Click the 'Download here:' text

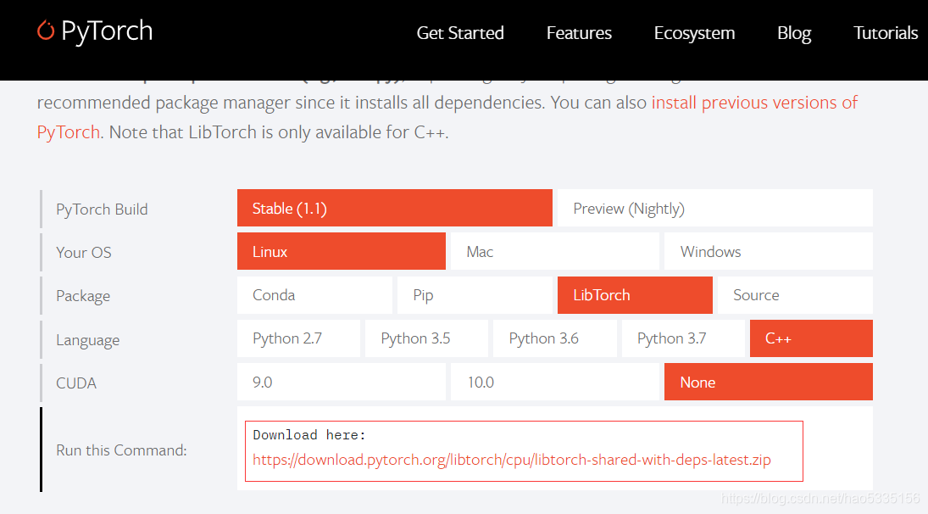pyautogui.click(x=309, y=435)
